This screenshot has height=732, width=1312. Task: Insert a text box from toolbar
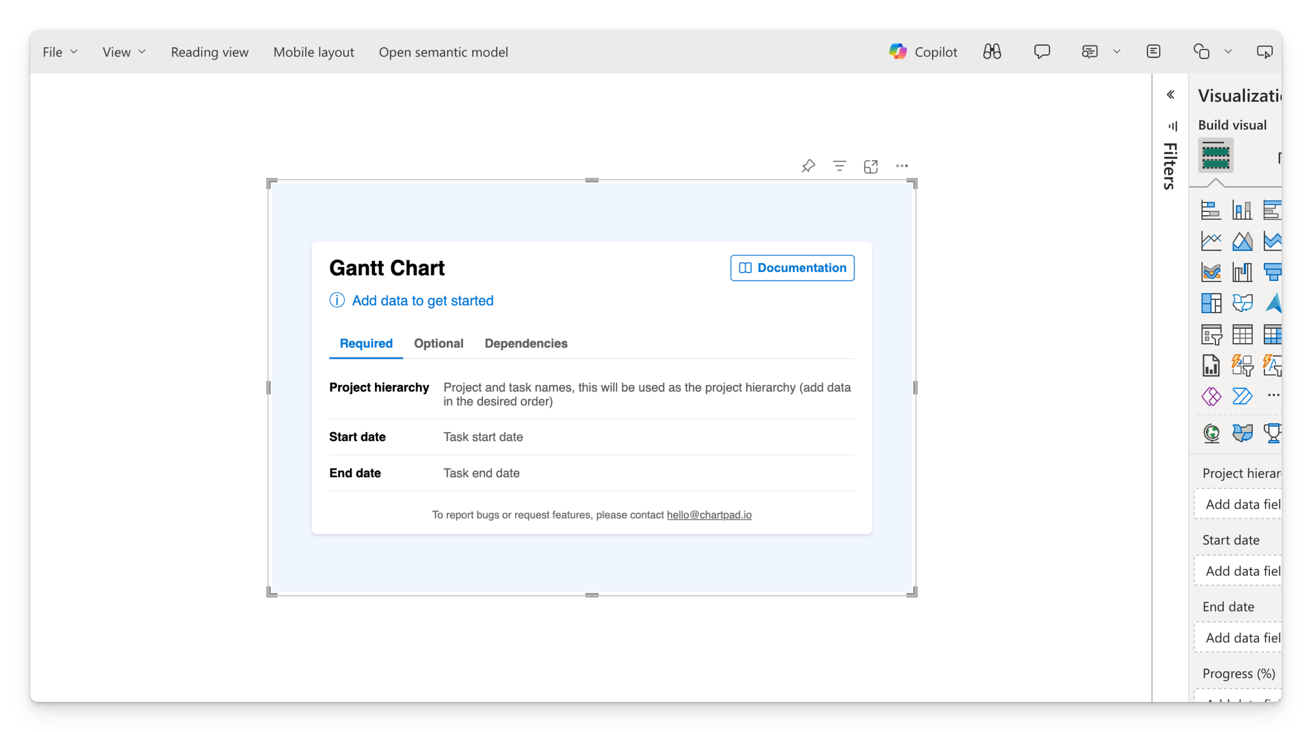(1153, 52)
